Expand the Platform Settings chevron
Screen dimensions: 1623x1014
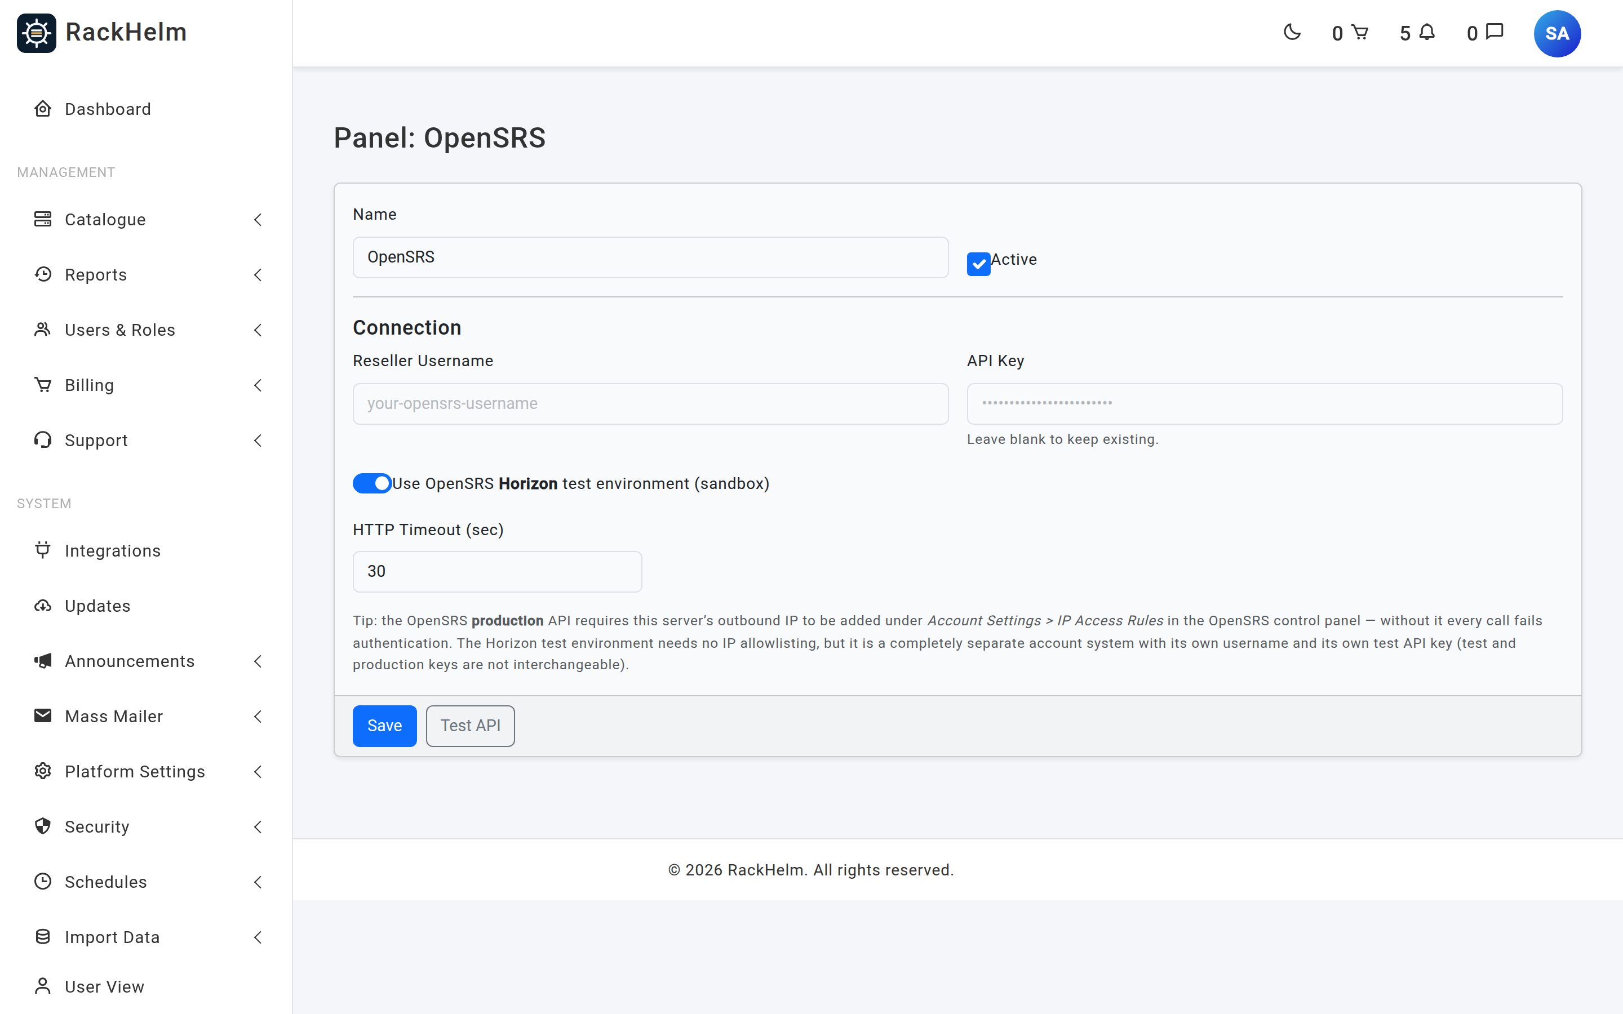(258, 771)
